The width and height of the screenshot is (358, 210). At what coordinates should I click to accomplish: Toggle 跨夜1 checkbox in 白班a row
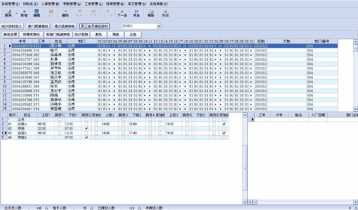pos(59,124)
